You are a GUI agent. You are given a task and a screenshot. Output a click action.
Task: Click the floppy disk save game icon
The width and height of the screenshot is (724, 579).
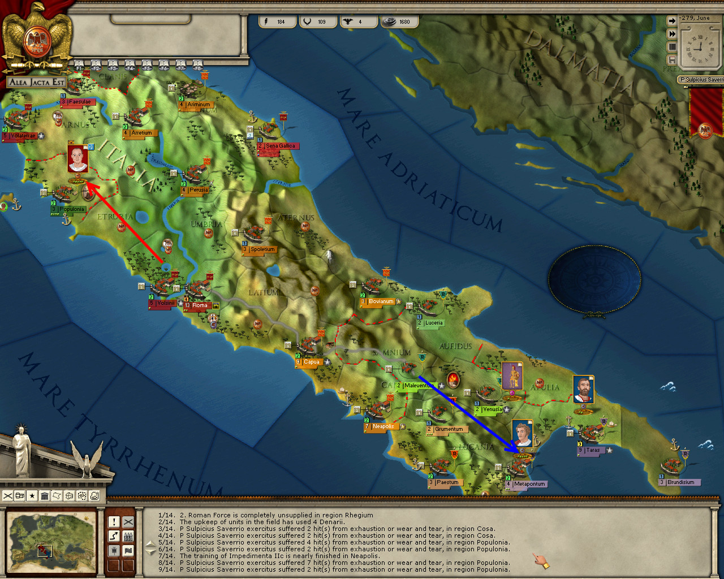click(x=672, y=59)
